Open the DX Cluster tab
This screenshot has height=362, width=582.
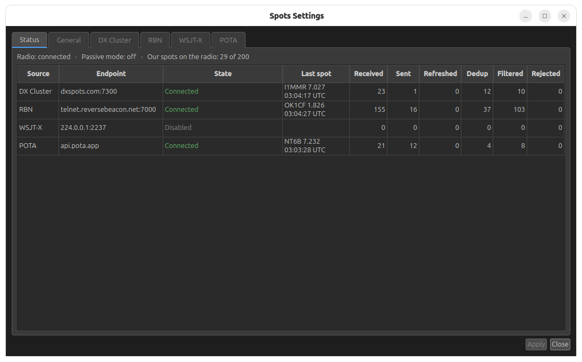(x=115, y=40)
